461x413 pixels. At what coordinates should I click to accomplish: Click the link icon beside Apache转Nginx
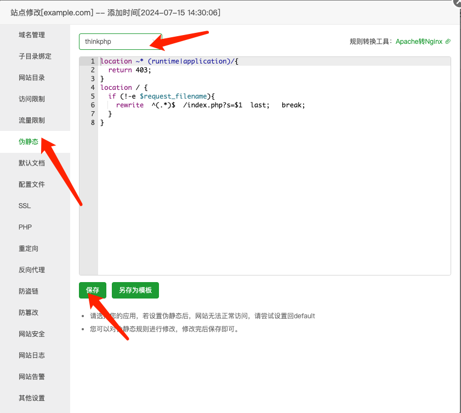coord(448,42)
